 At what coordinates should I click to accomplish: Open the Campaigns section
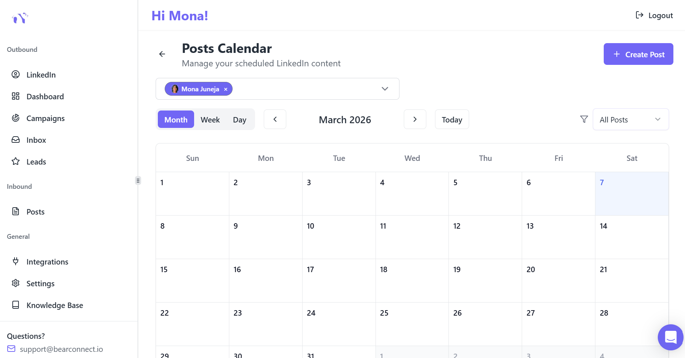click(x=45, y=118)
